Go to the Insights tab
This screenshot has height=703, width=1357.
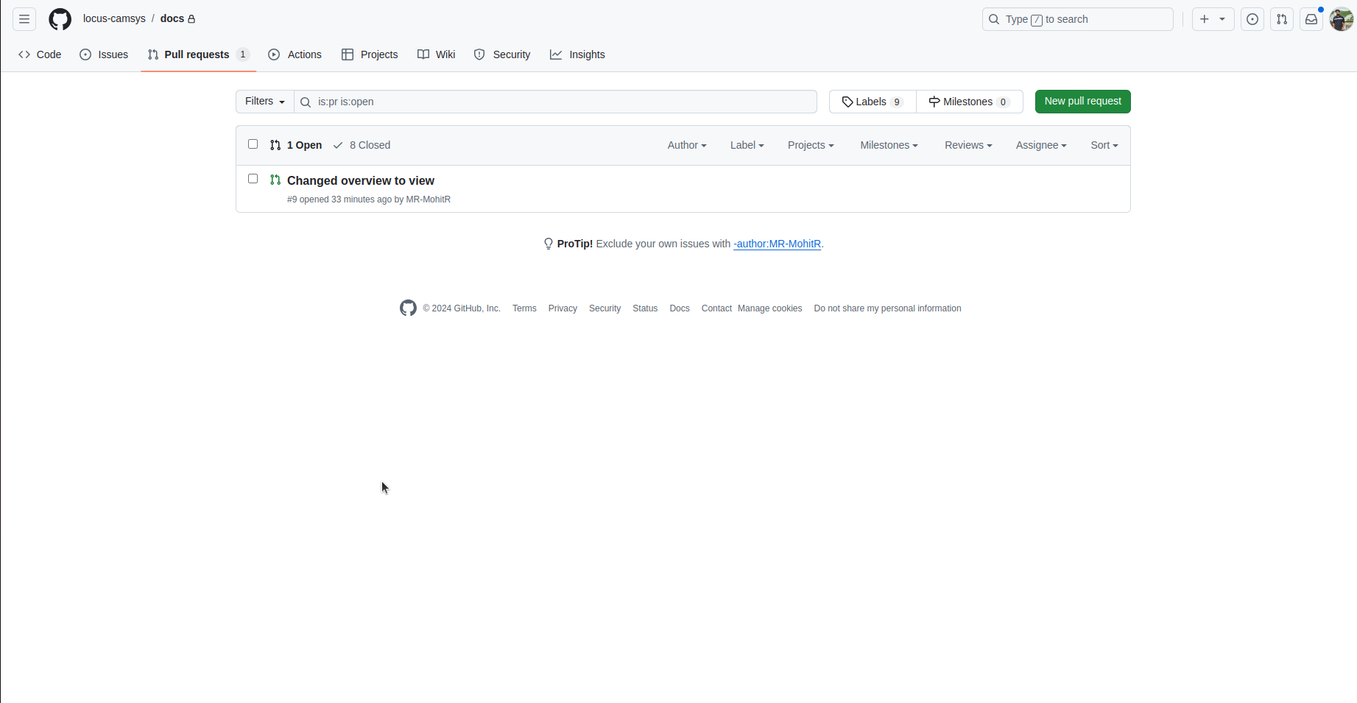[x=577, y=54]
